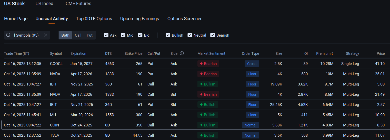
Task: Click the Trade Time (ET) column header
Action: point(17,53)
